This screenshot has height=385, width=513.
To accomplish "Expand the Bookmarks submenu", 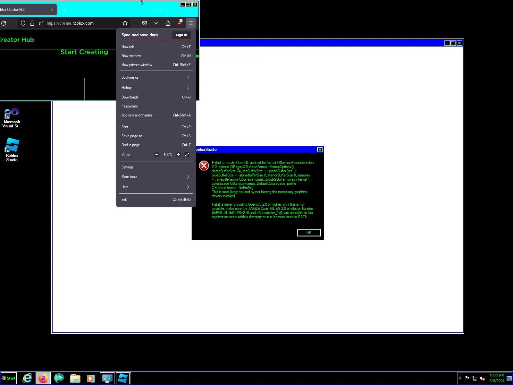I will coord(156,77).
